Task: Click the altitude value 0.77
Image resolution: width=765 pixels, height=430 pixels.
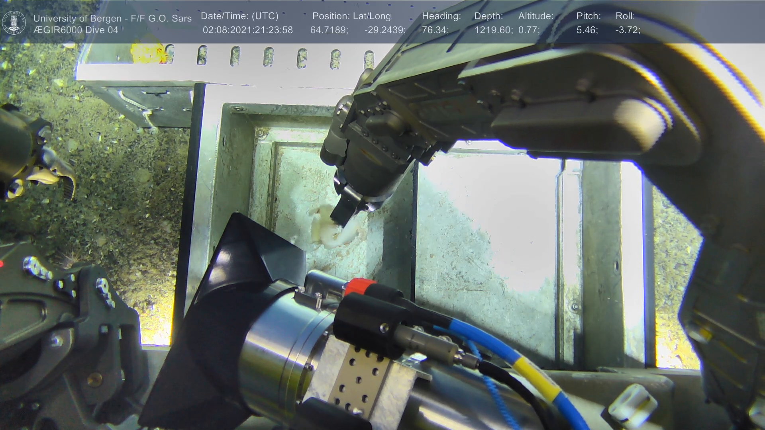Action: 529,30
